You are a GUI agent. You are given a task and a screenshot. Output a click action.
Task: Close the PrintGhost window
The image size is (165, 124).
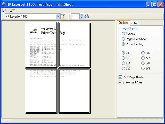pos(161,4)
